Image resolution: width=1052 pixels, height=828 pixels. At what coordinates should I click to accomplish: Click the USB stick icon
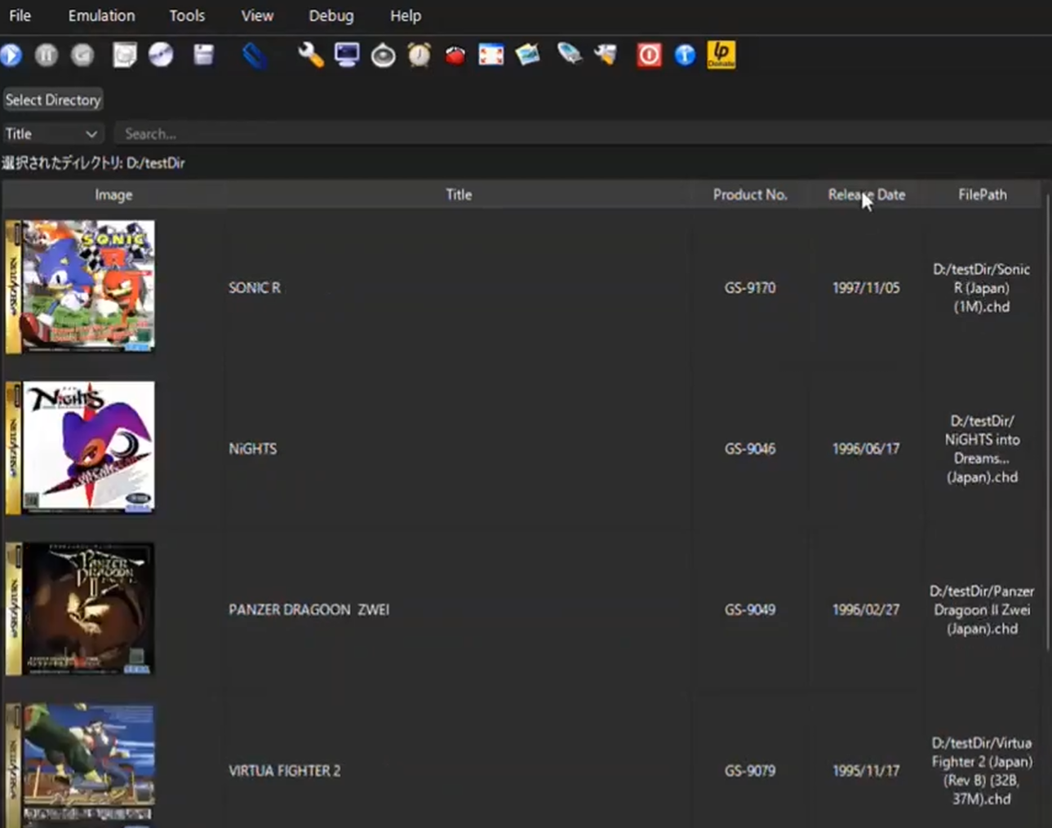(x=570, y=55)
